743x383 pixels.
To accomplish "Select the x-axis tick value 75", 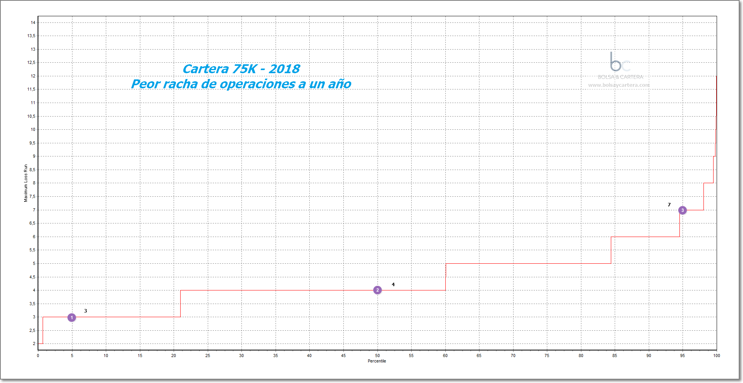I will coord(547,356).
